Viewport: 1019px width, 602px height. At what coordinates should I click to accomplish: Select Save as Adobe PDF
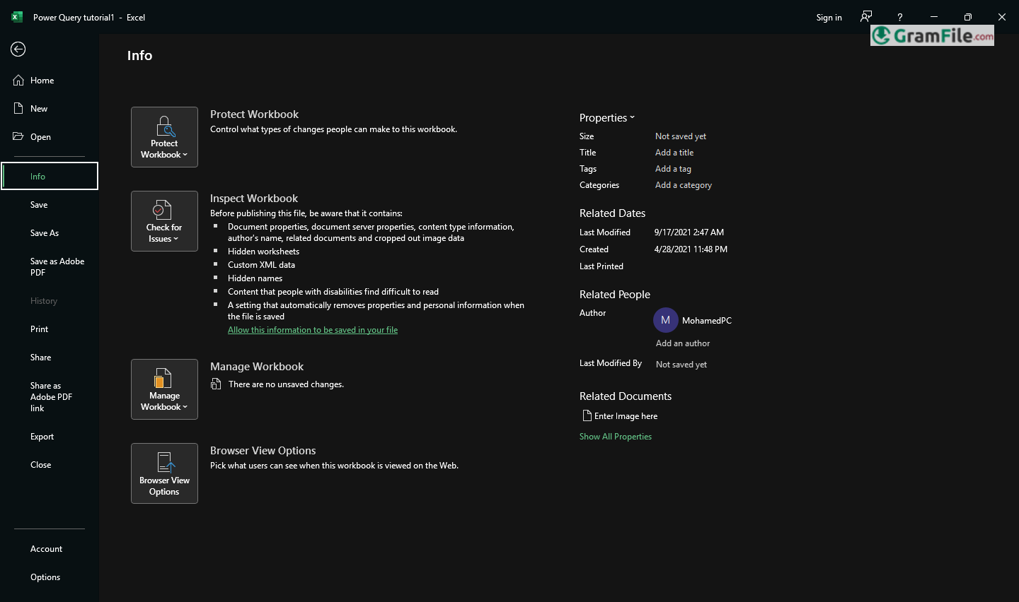pos(50,267)
